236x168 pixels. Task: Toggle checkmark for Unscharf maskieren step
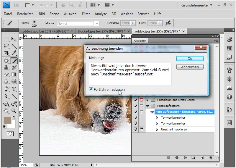click(x=135, y=130)
